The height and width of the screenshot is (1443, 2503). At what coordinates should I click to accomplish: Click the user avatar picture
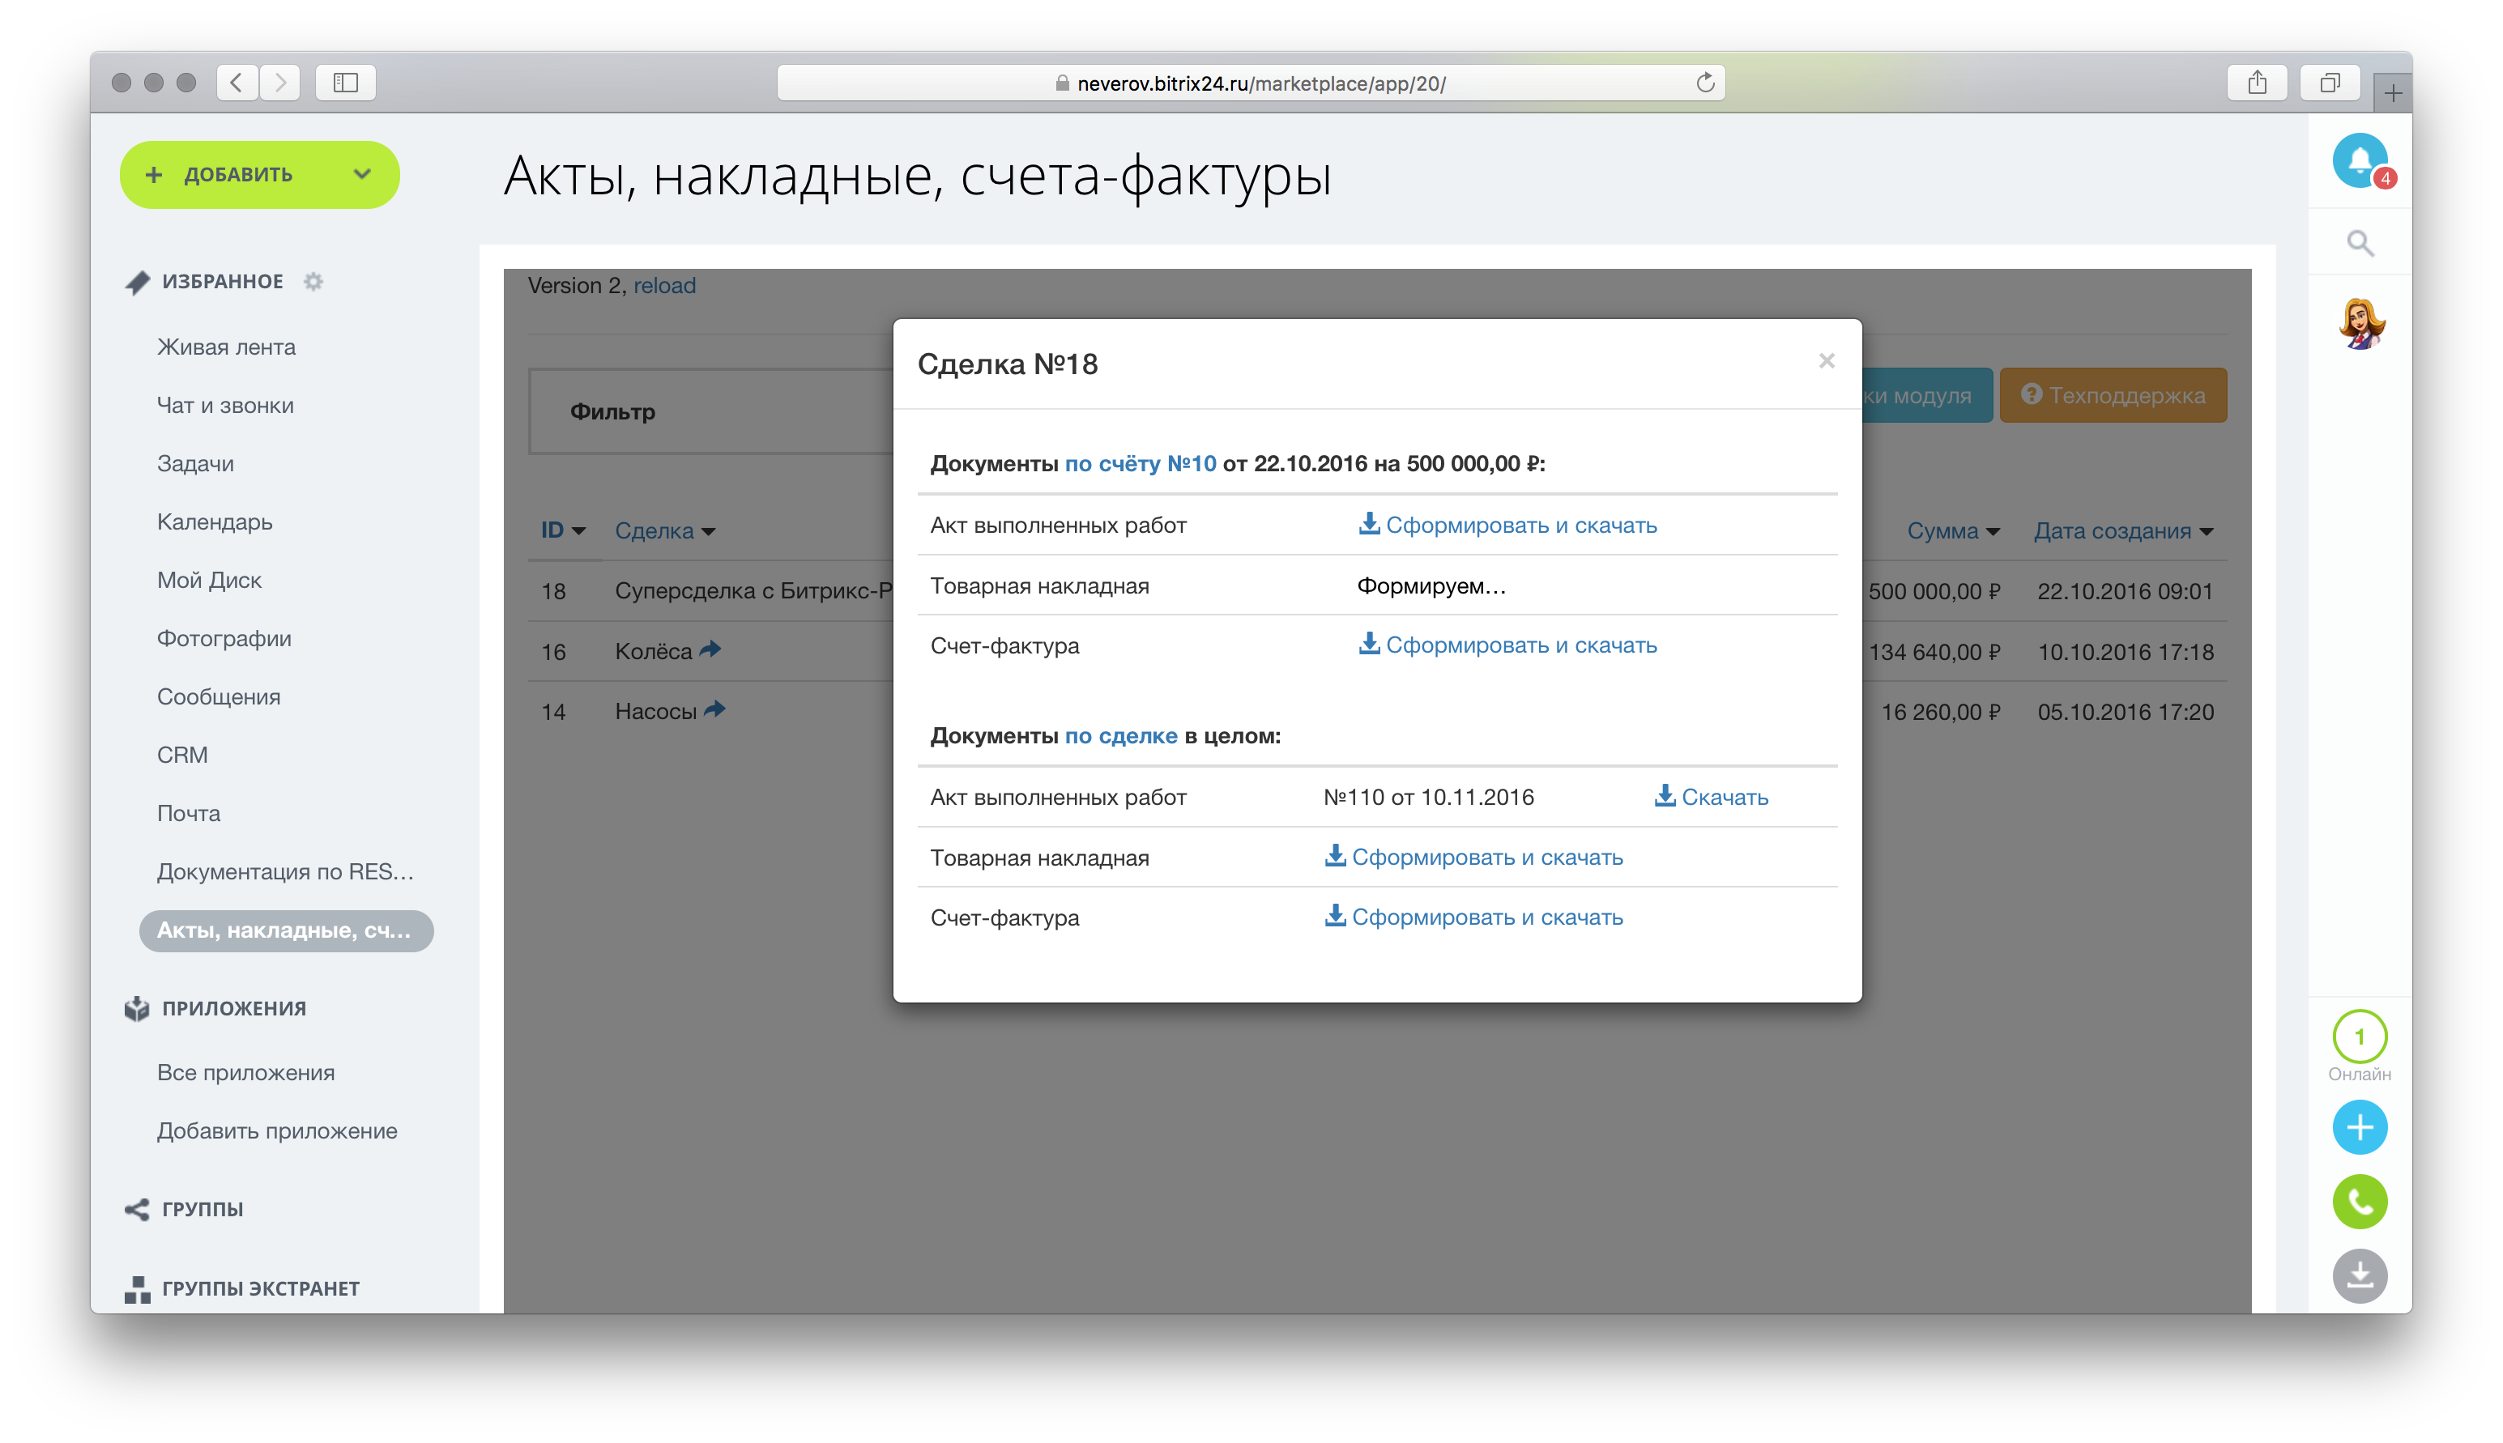pos(2360,324)
